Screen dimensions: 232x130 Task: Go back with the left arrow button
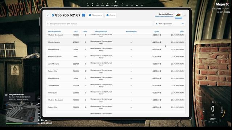coord(48,15)
